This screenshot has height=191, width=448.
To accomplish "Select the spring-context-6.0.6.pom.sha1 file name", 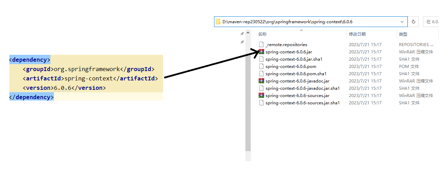I will (296, 73).
